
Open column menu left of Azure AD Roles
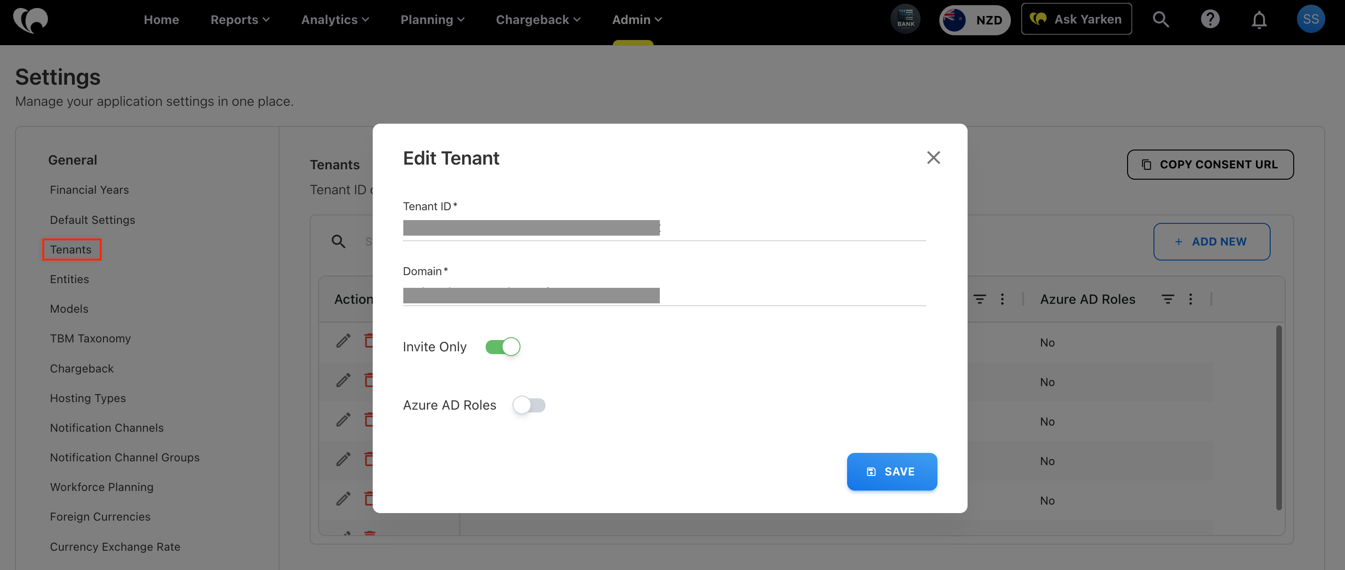[1002, 299]
